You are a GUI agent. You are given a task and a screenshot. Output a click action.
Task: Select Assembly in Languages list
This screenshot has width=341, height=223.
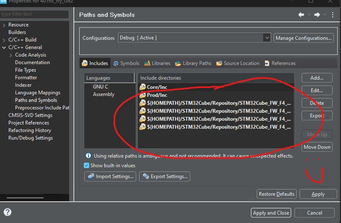tap(103, 94)
